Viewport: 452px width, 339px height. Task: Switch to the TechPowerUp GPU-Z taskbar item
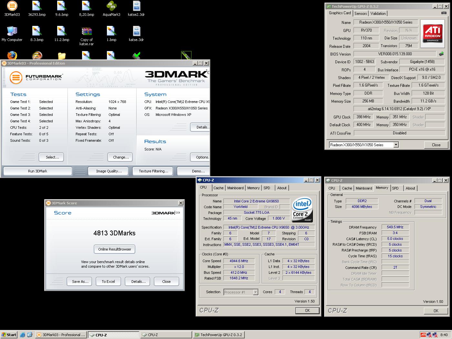tap(219, 335)
